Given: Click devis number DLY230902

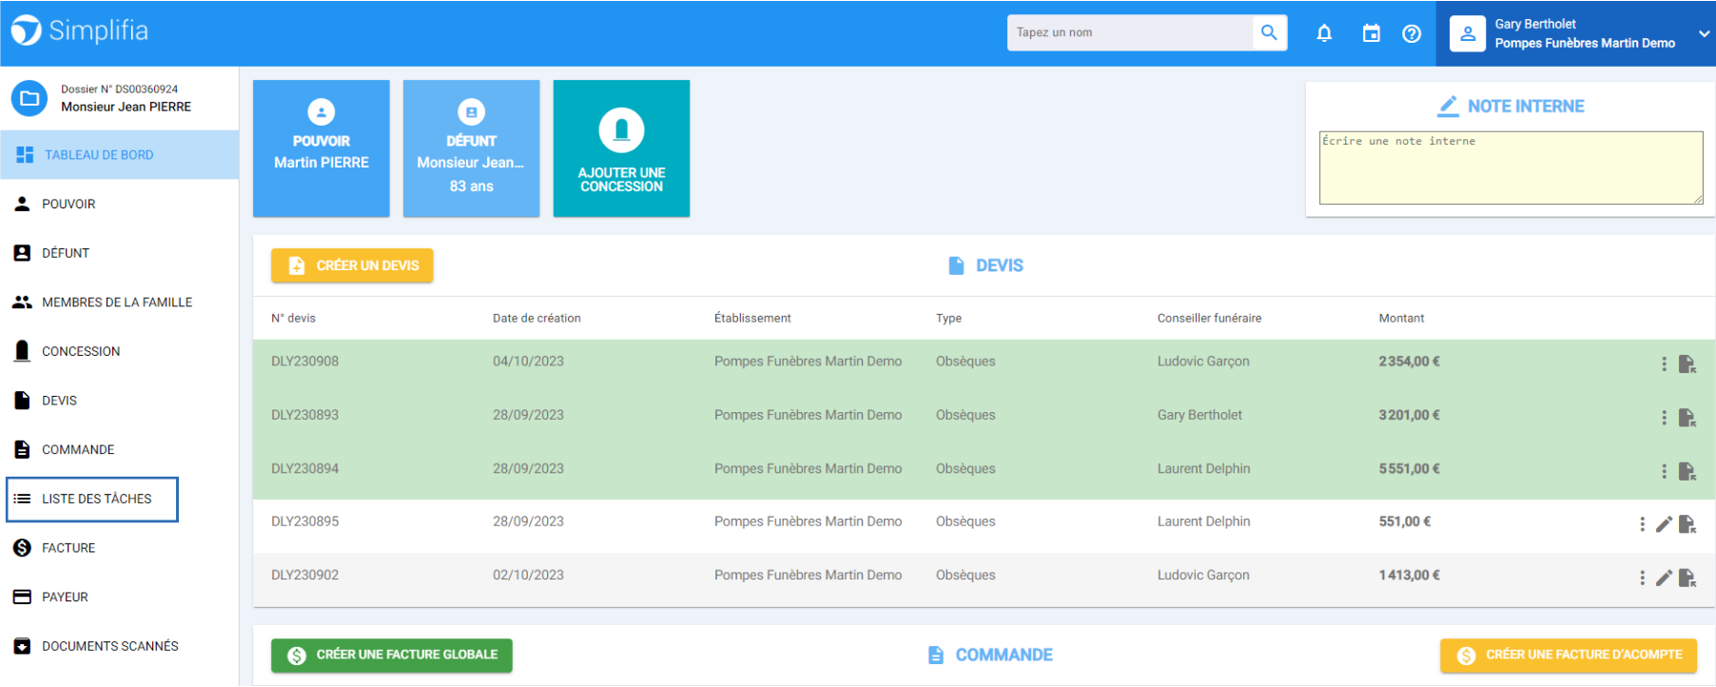Looking at the screenshot, I should click(304, 575).
